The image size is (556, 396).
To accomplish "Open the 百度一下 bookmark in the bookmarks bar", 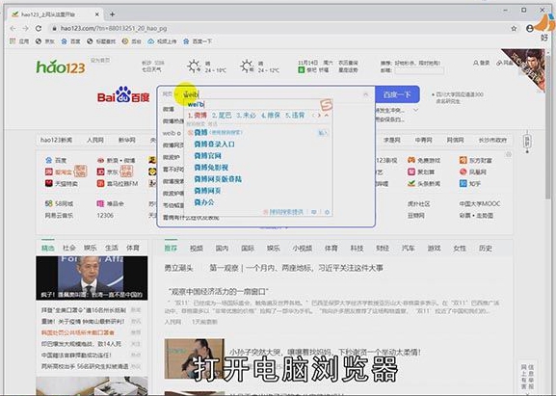I will point(198,41).
